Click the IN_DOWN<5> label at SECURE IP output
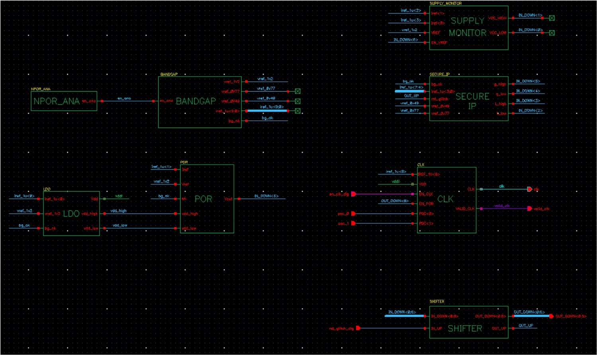Screen dimensions: 597x355 coord(528,81)
